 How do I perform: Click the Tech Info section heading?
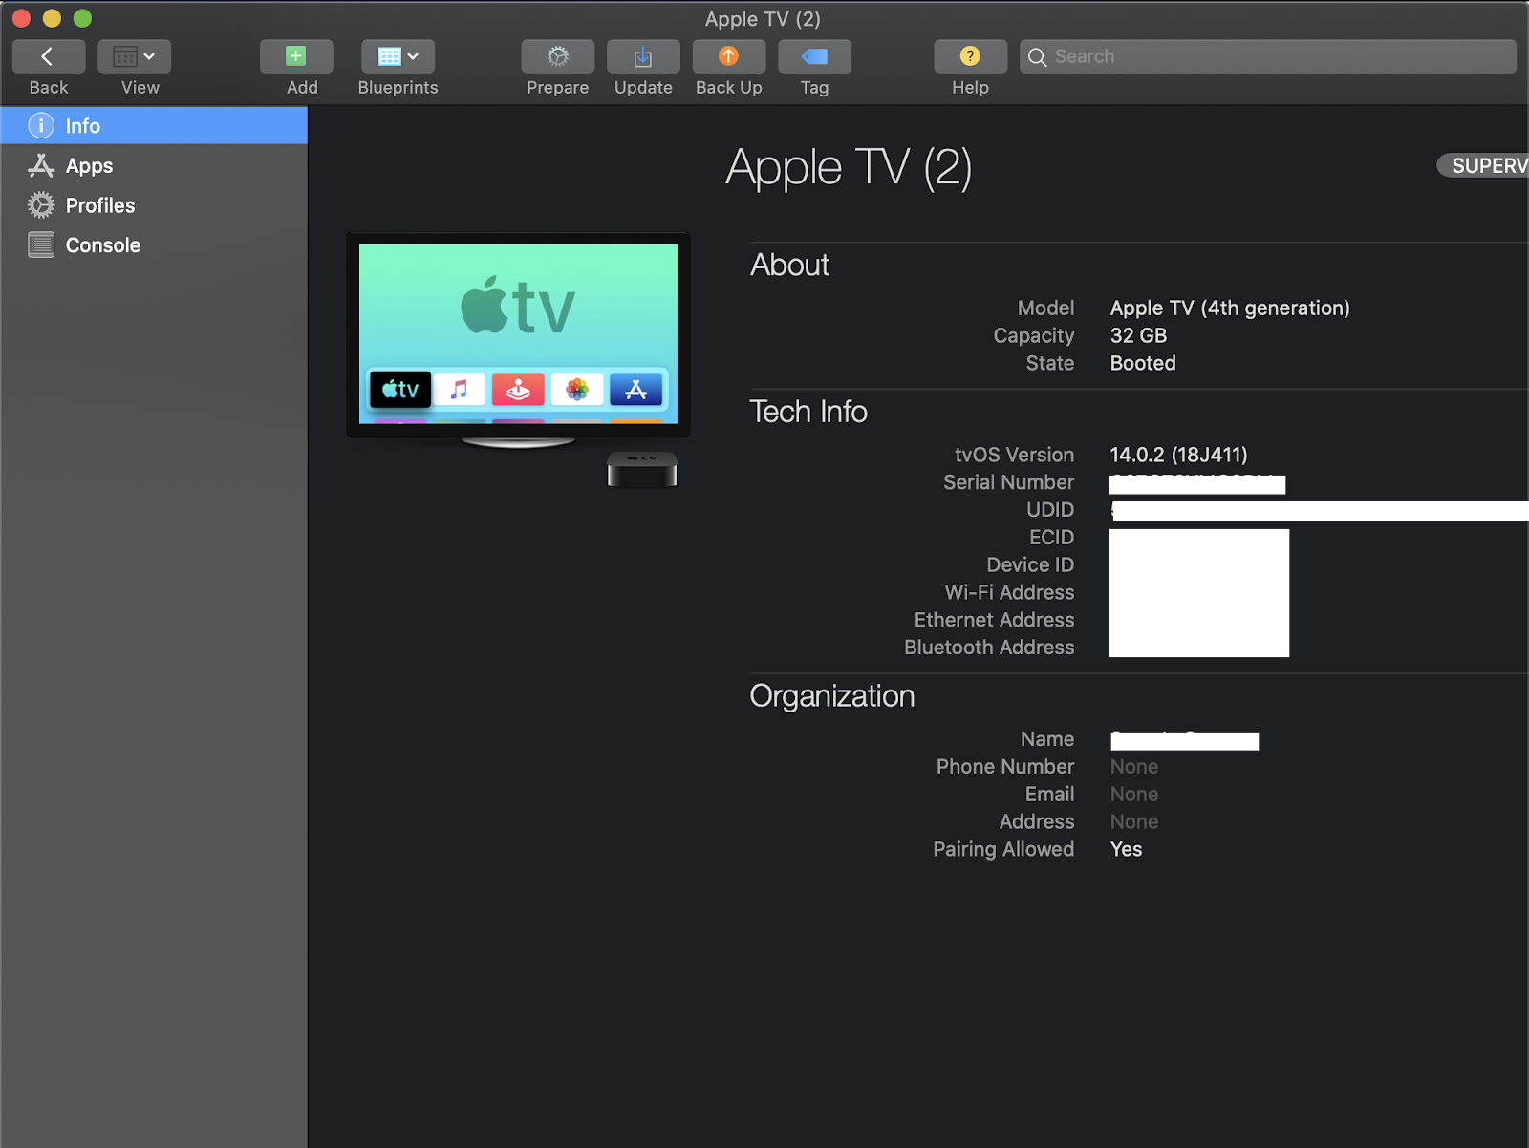point(808,412)
